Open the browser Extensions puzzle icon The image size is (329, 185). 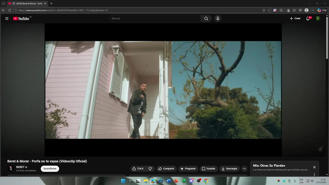(281, 10)
